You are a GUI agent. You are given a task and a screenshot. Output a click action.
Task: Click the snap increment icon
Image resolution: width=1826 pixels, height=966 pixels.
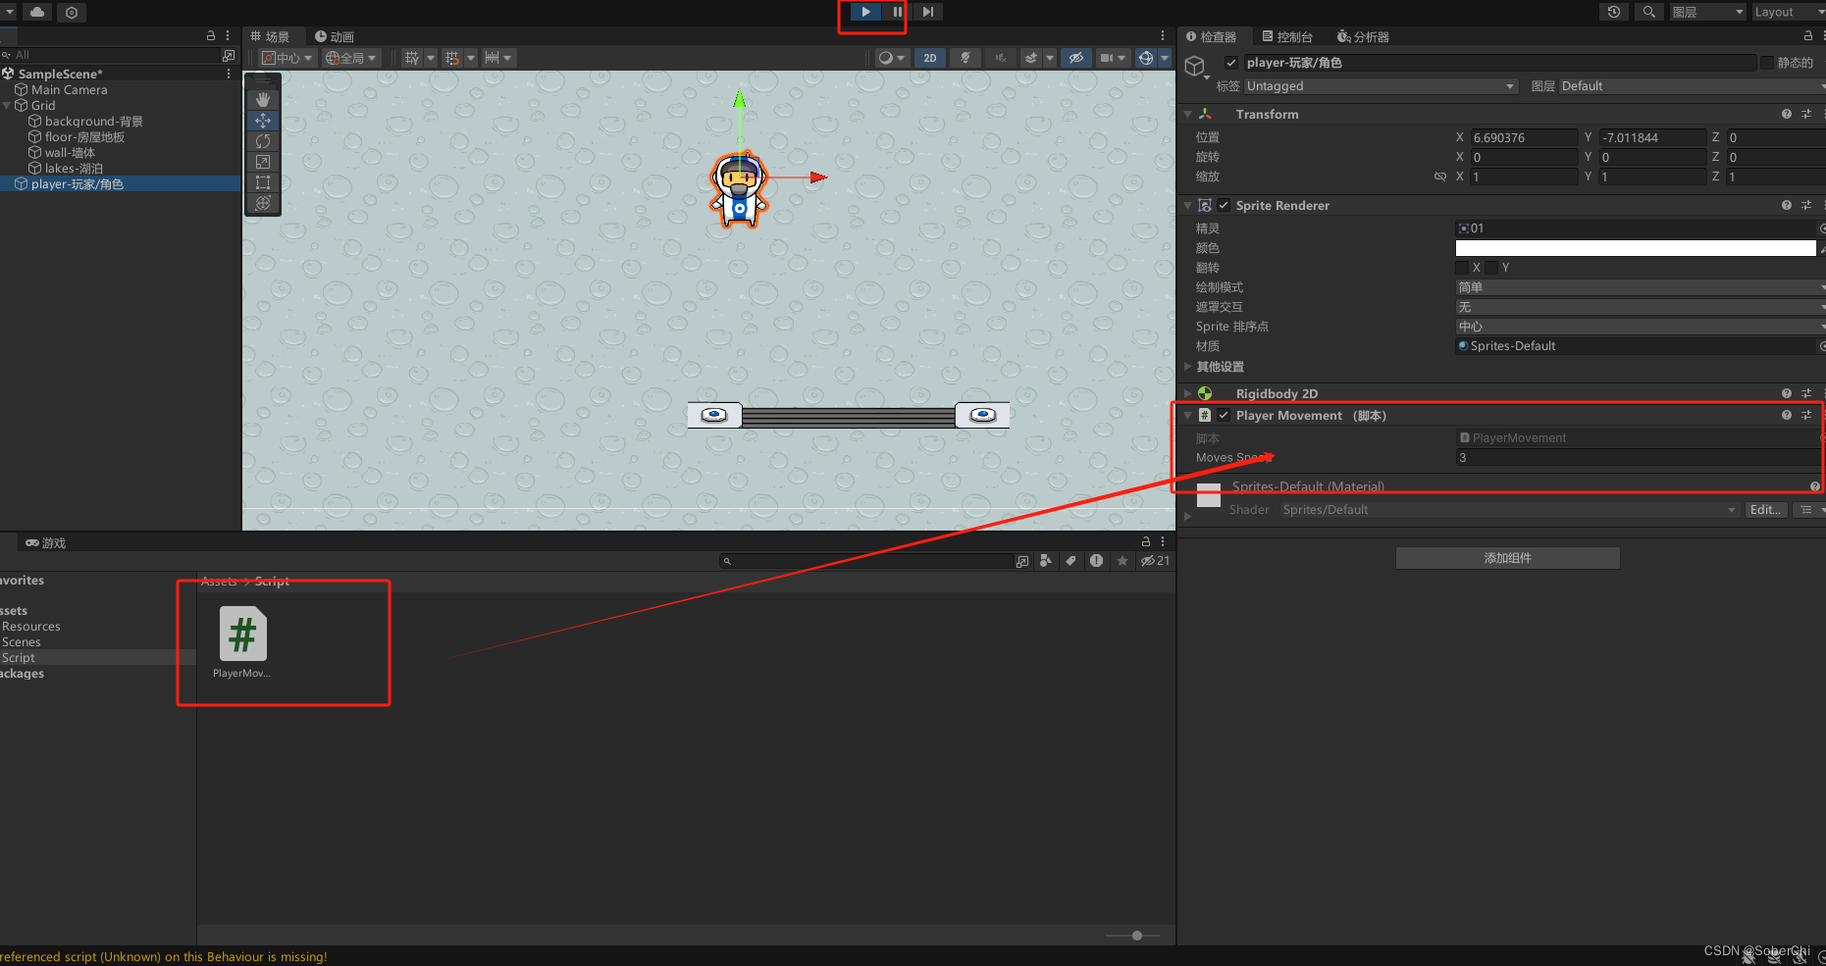coord(452,58)
